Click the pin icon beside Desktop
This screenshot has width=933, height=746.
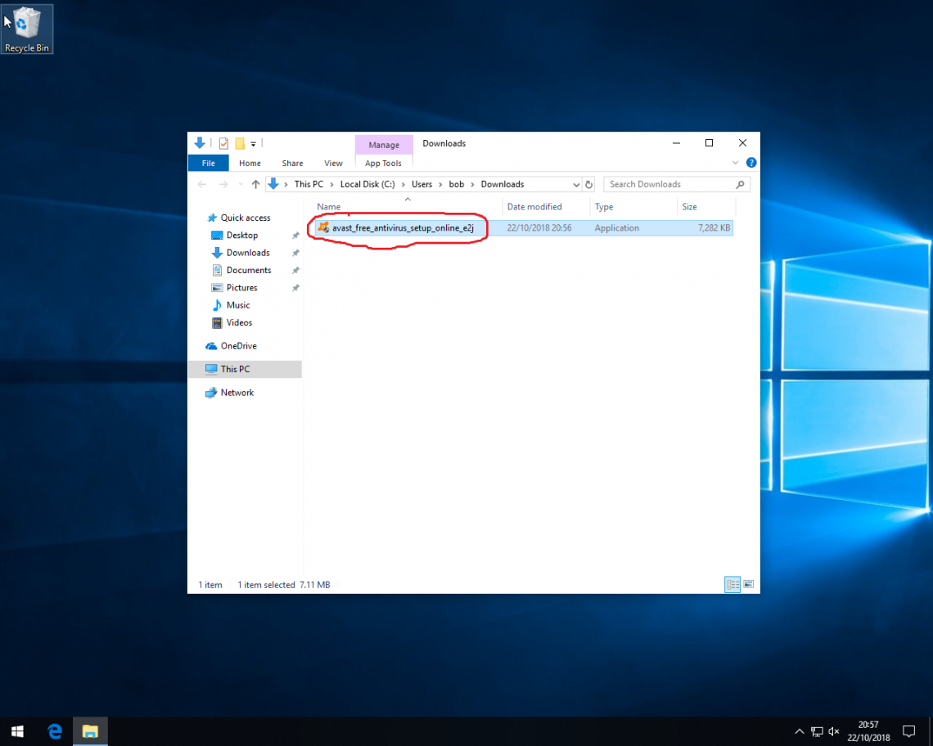point(295,236)
